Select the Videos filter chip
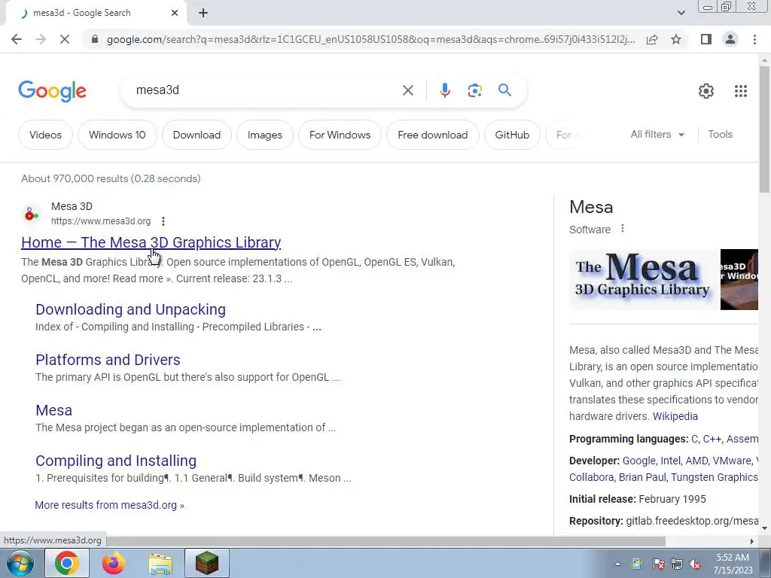 coord(45,135)
